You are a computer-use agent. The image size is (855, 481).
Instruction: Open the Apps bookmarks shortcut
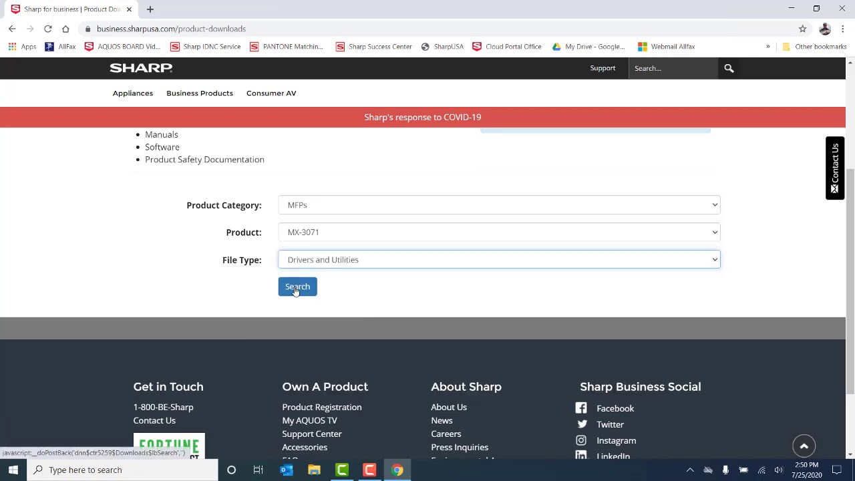(22, 47)
